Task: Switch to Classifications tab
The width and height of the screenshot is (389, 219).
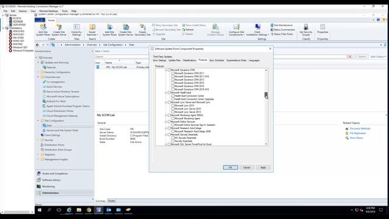Action: 190,60
